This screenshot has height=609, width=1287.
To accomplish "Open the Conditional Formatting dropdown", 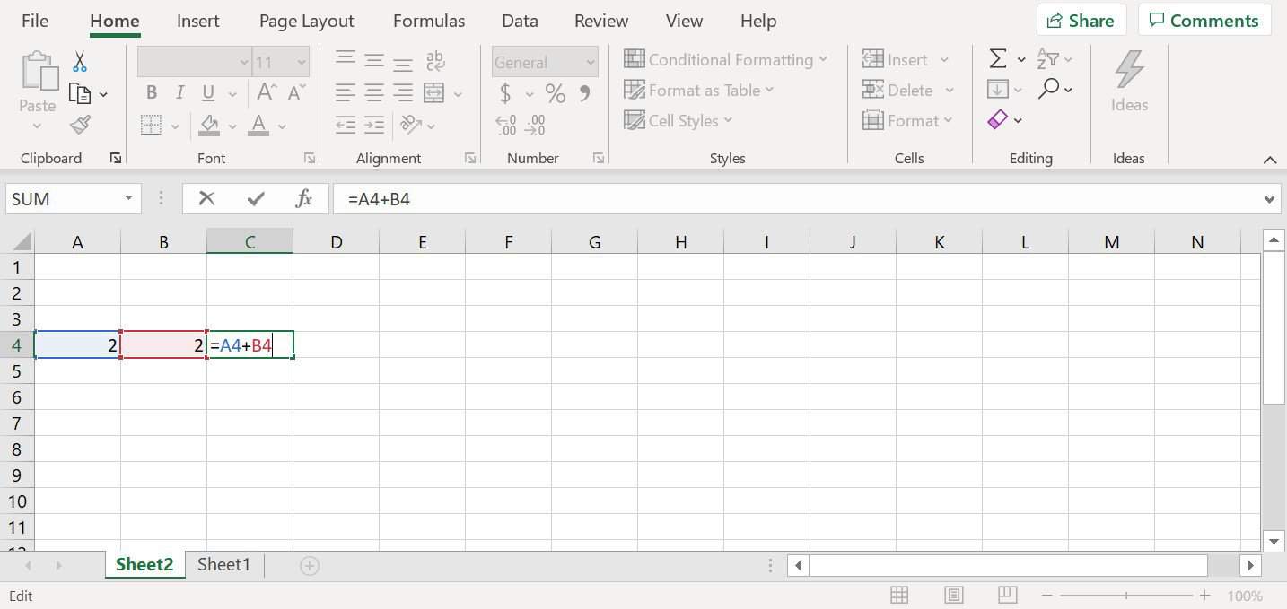I will click(x=727, y=58).
